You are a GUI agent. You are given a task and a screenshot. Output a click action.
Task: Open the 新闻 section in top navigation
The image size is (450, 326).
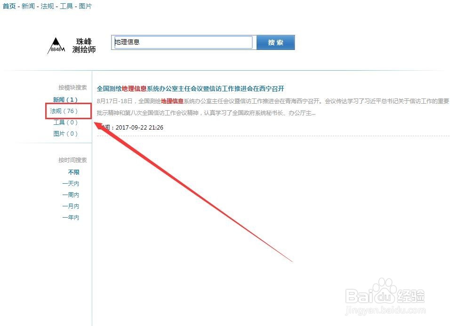(x=28, y=7)
